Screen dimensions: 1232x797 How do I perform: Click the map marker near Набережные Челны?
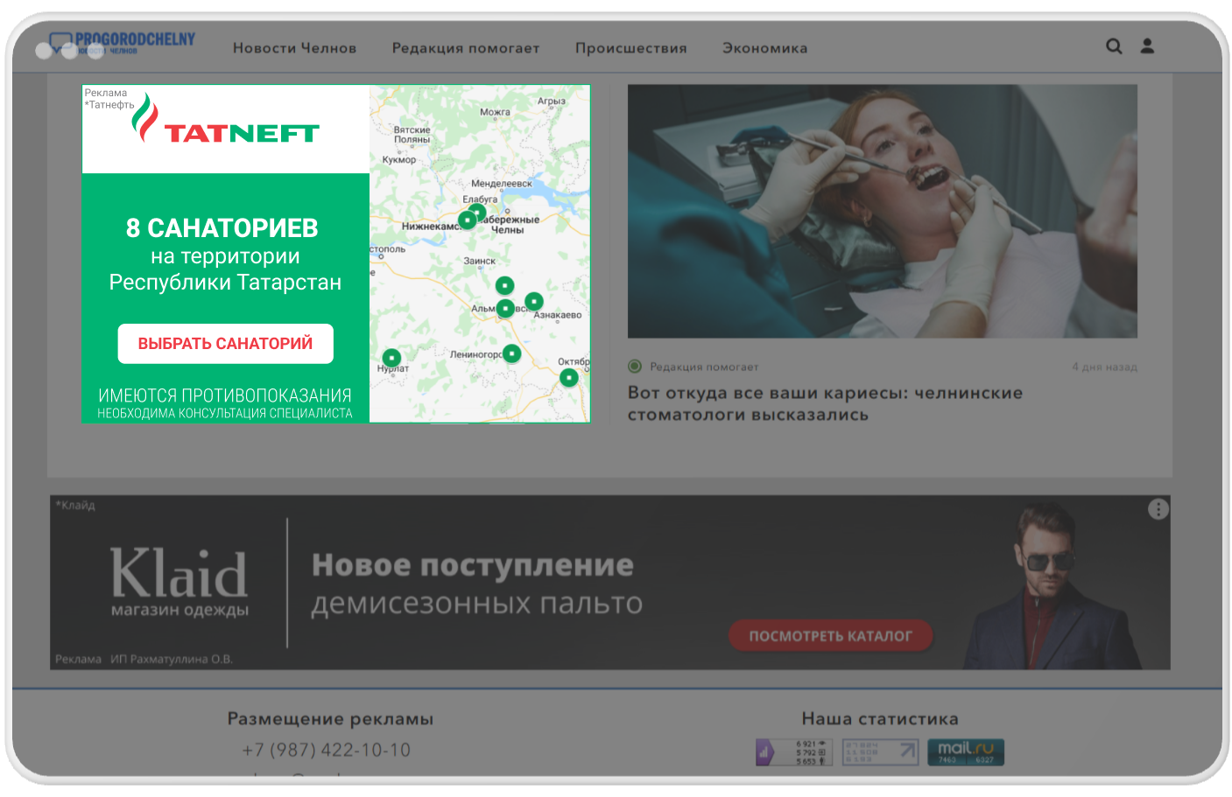click(x=478, y=212)
